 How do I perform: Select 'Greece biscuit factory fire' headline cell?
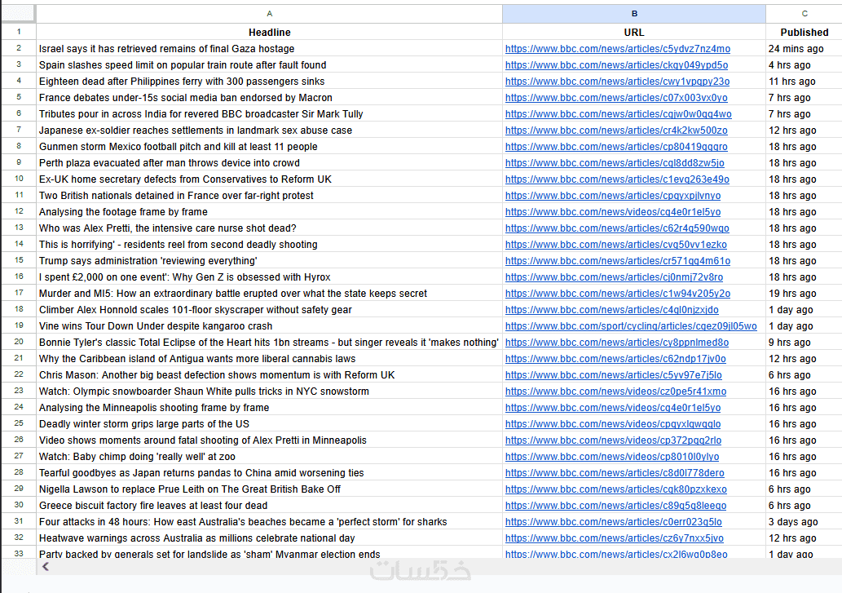pos(269,506)
